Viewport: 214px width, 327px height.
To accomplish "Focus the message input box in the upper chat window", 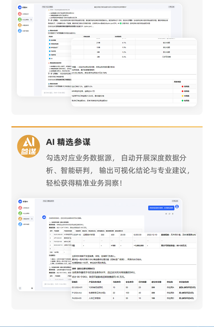I will click(56, 92).
